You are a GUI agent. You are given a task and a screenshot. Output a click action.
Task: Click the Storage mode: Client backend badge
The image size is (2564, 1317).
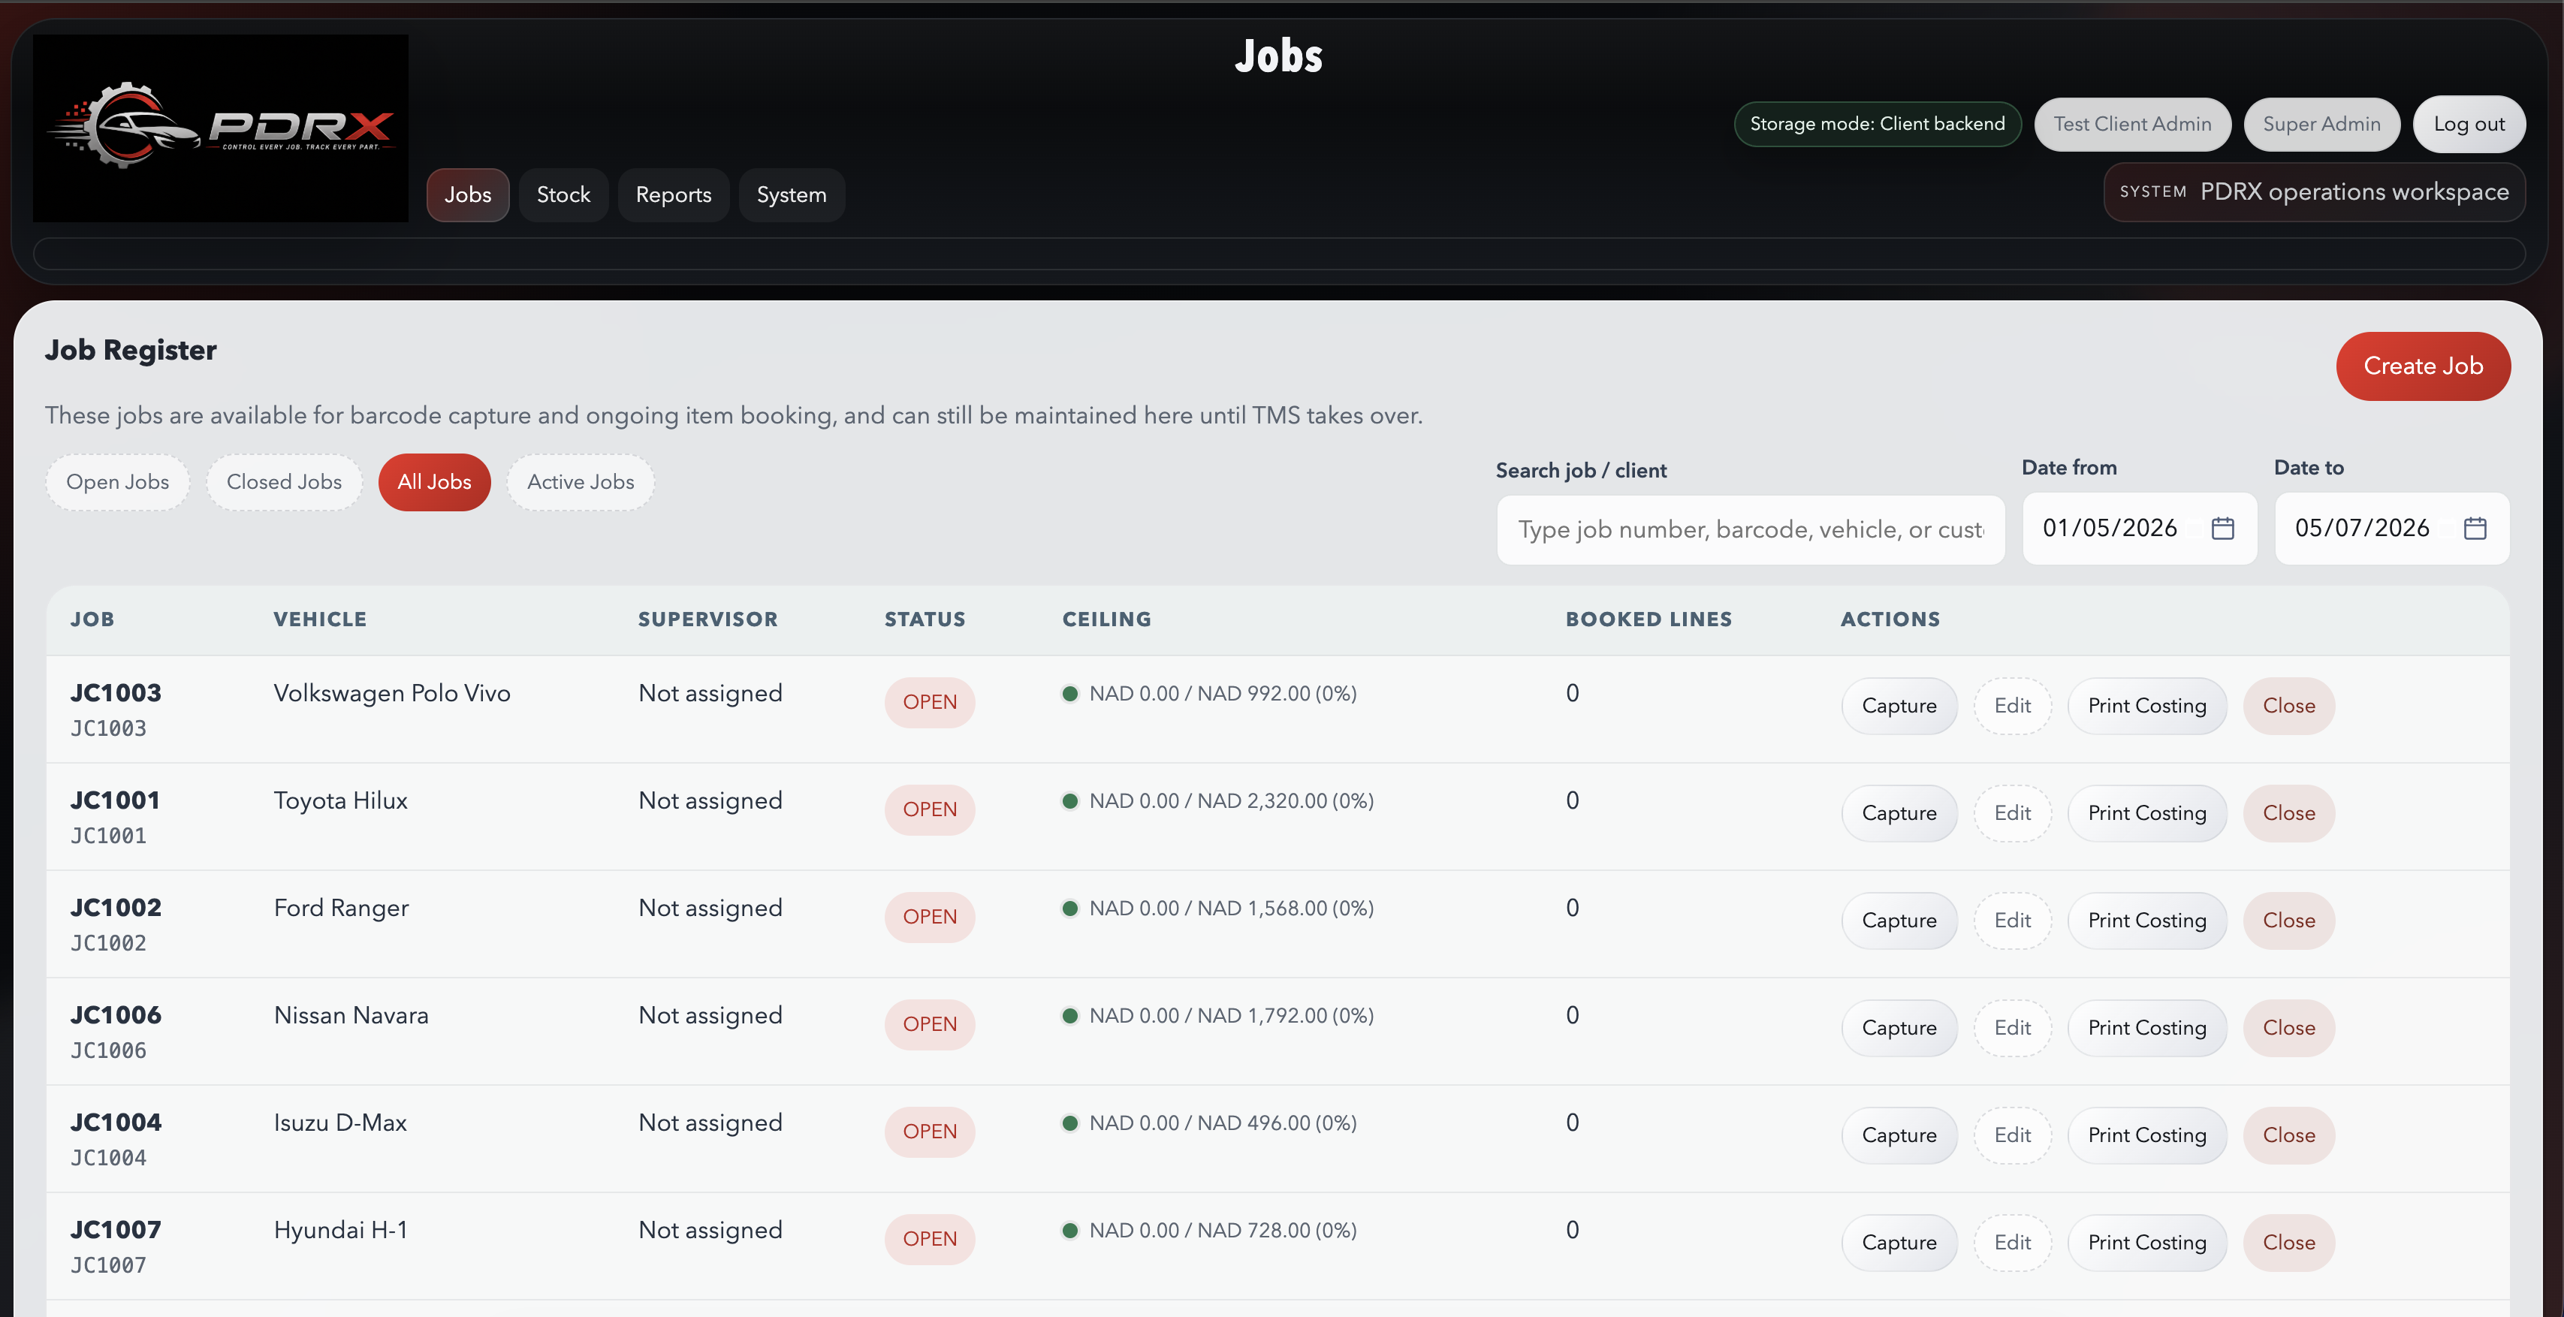(x=1878, y=125)
